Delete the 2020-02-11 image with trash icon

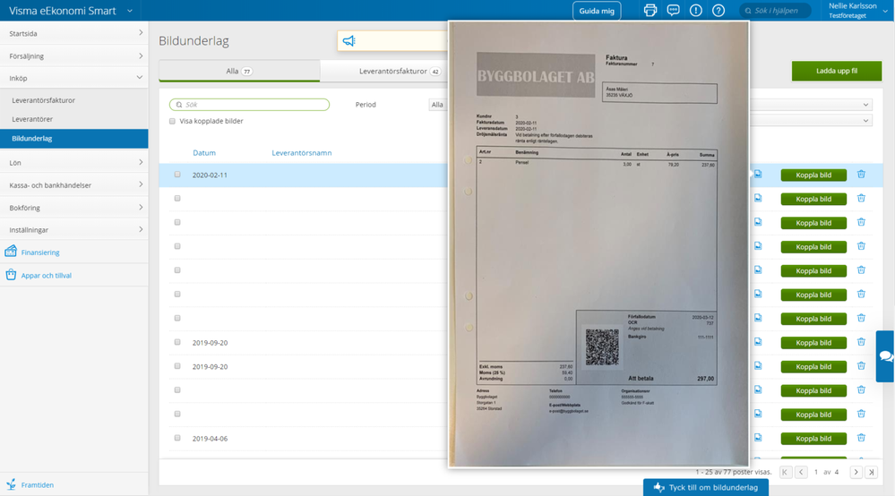coord(861,175)
